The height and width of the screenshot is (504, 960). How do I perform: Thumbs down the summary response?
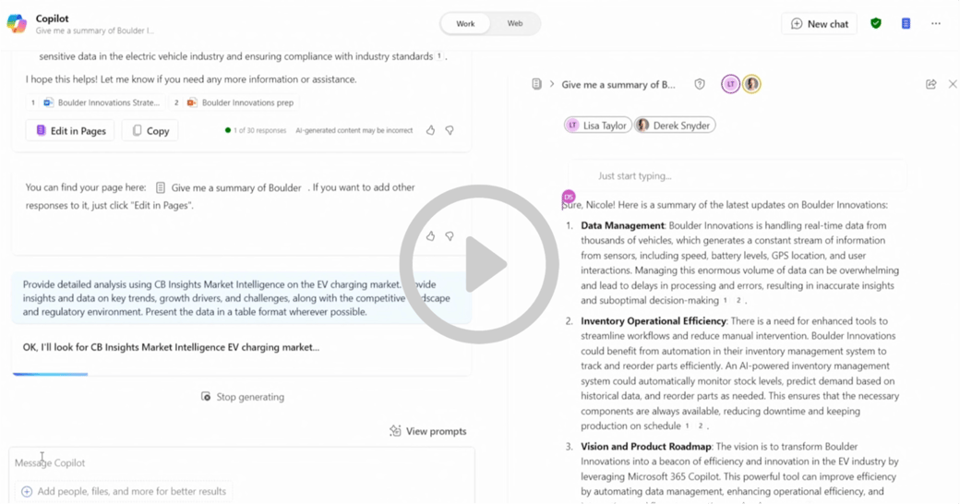click(x=450, y=130)
